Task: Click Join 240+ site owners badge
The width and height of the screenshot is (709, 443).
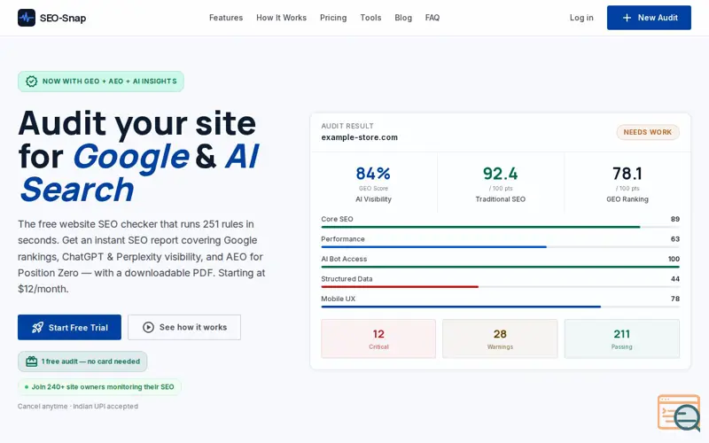Action: (99, 387)
